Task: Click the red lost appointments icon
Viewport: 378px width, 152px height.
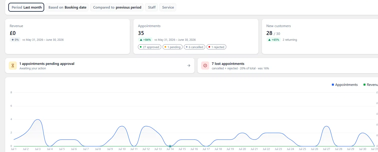Action: 205,66
